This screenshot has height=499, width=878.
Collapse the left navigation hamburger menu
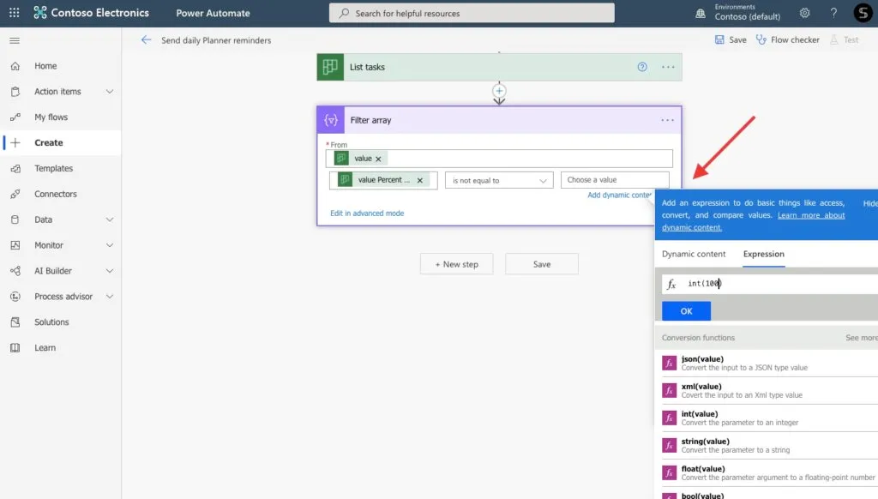15,40
